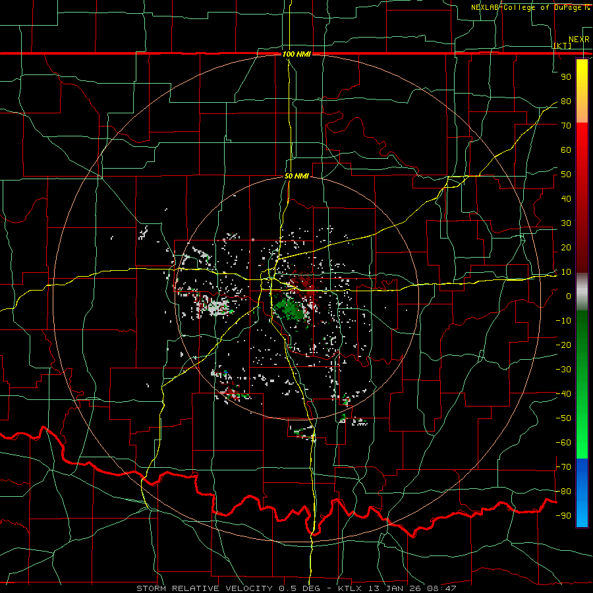
Task: Click the "50 NMI" range ring label
Action: click(296, 176)
